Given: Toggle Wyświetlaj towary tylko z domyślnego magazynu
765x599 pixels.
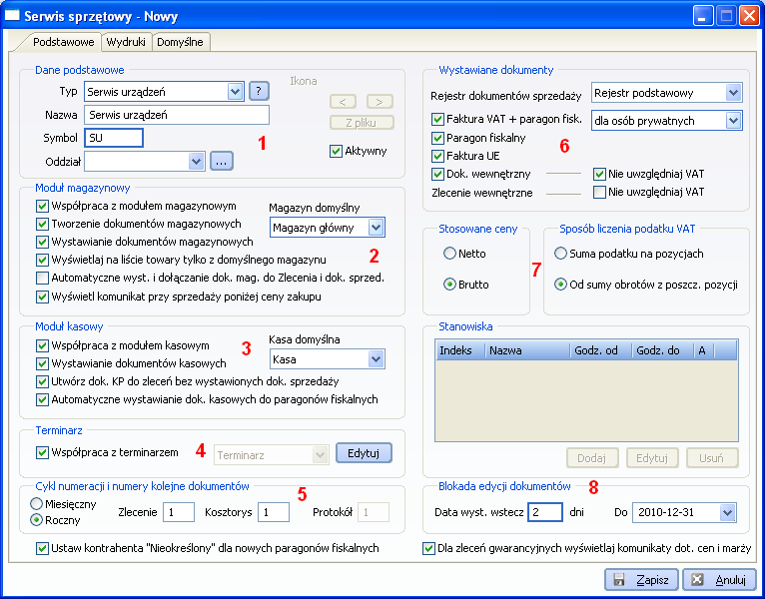Looking at the screenshot, I should [x=43, y=260].
